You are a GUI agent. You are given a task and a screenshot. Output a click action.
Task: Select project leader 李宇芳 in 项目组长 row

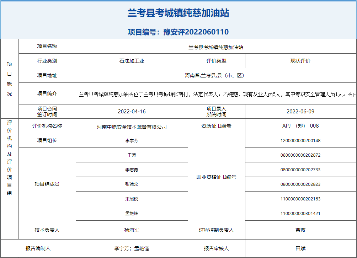tap(132, 141)
